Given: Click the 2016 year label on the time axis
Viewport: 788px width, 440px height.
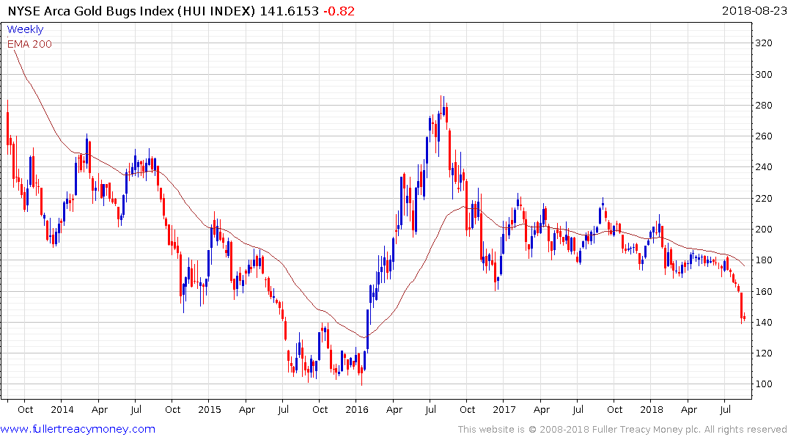Looking at the screenshot, I should [357, 409].
